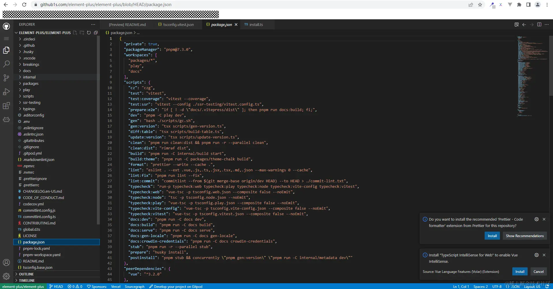Open TypeScript IntelliSense notification gear
Image resolution: width=553 pixels, height=289 pixels.
[x=537, y=255]
